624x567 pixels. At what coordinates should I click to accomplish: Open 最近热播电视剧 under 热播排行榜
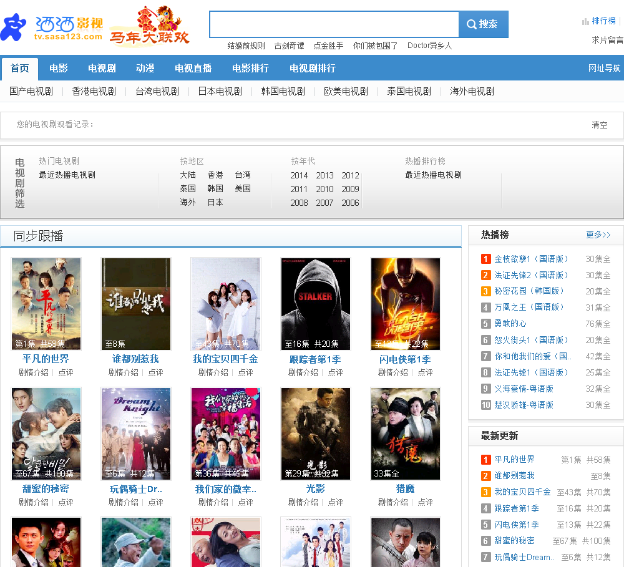434,175
